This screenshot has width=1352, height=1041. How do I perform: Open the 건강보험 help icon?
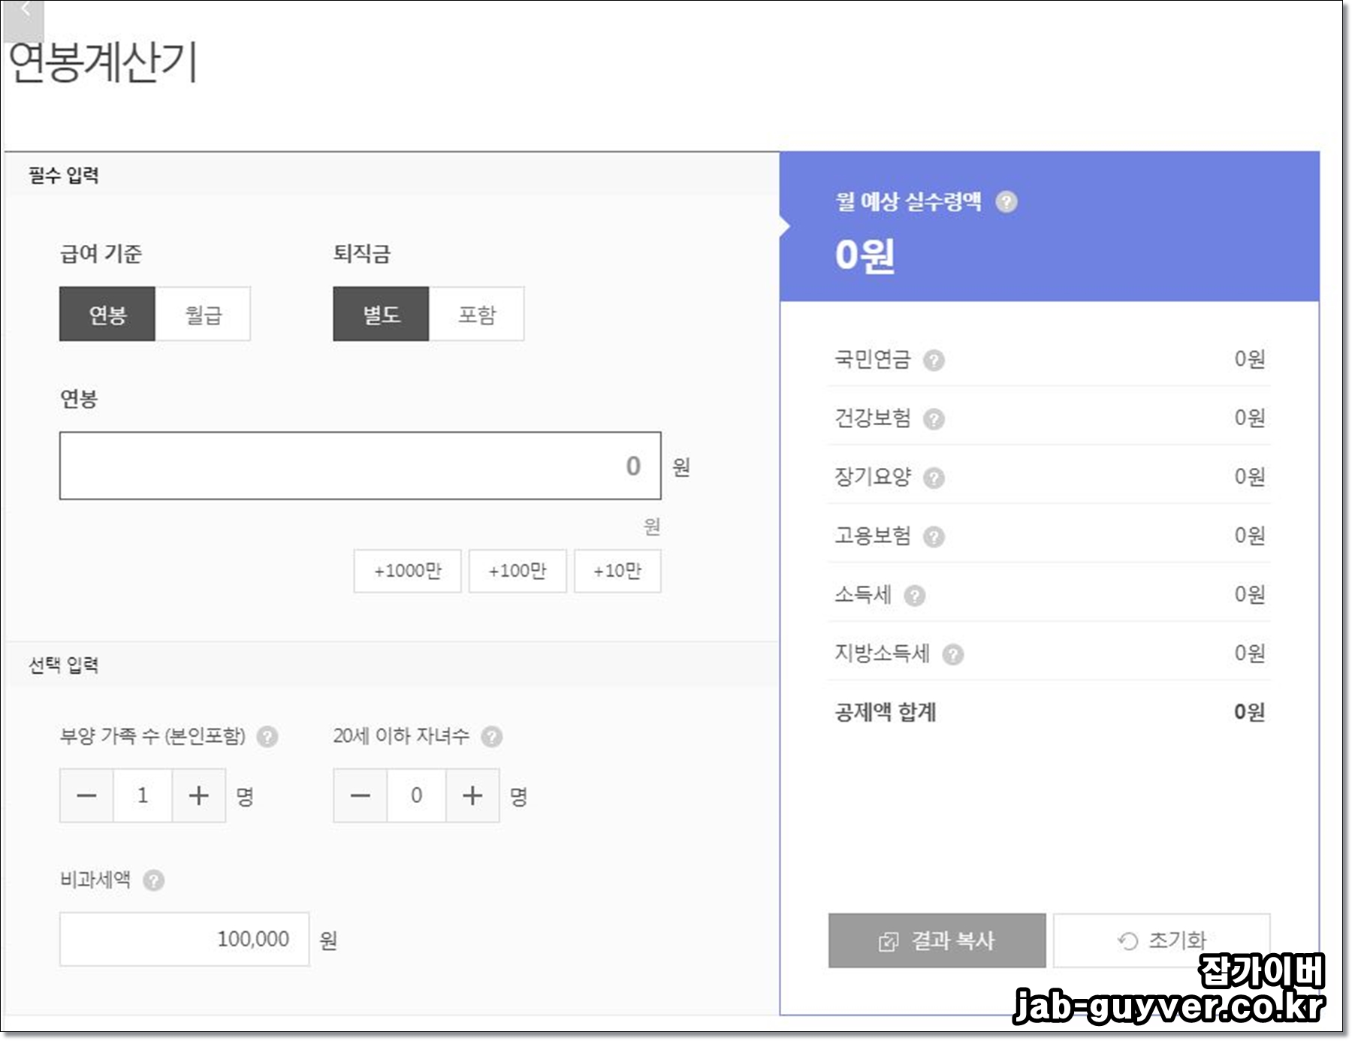pyautogui.click(x=934, y=418)
